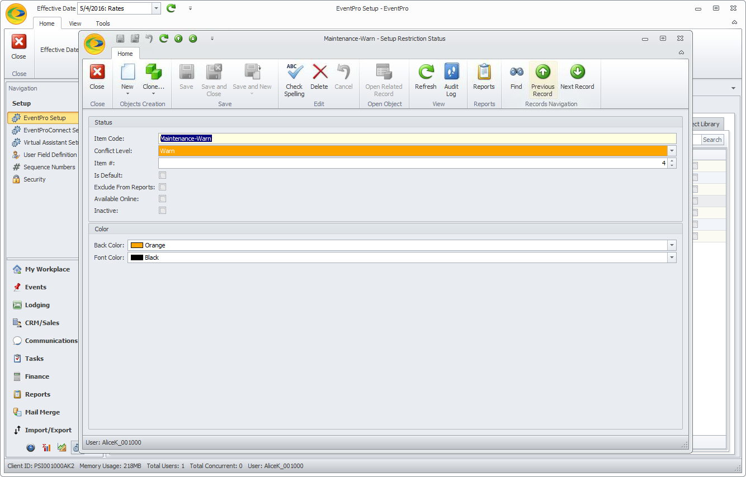This screenshot has width=746, height=477.
Task: Click the main EventPro application logo button
Action: (16, 14)
